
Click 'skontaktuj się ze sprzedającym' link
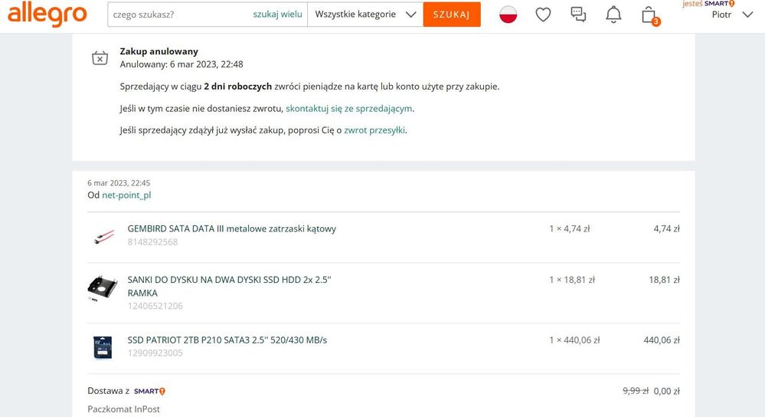349,108
